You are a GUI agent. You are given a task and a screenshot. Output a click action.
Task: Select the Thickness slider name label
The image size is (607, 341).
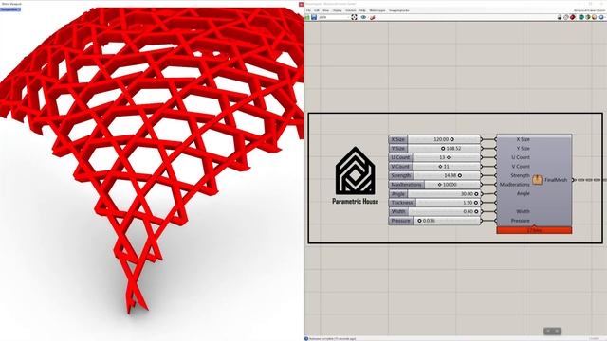click(402, 203)
